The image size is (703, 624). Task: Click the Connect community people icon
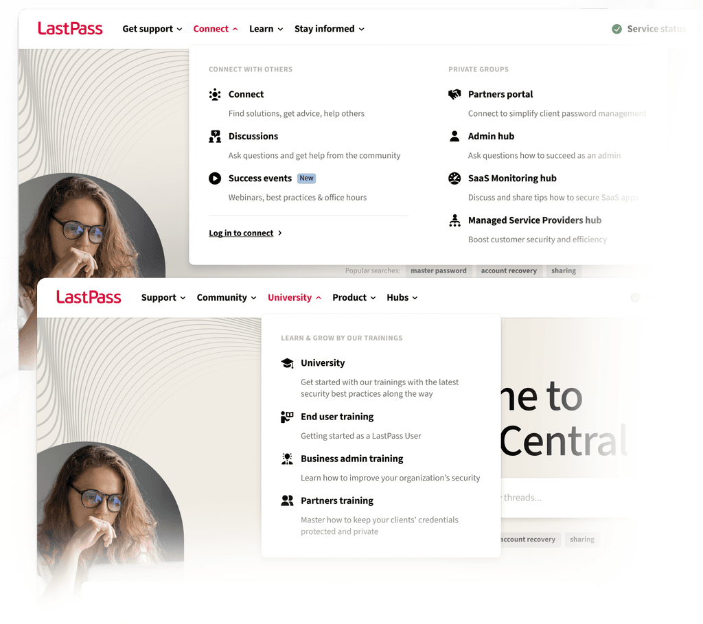tap(215, 95)
